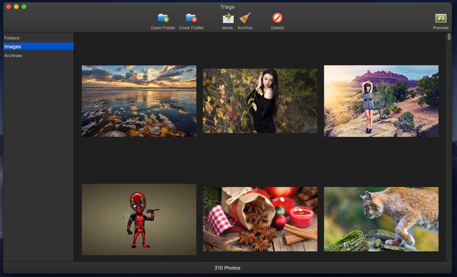The height and width of the screenshot is (277, 457).
Task: Click the Folders sidebar heading
Action: coord(12,38)
